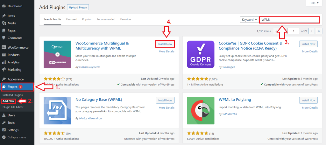The image size is (326, 145).
Task: Go to next page of results
Action: pos(312,31)
